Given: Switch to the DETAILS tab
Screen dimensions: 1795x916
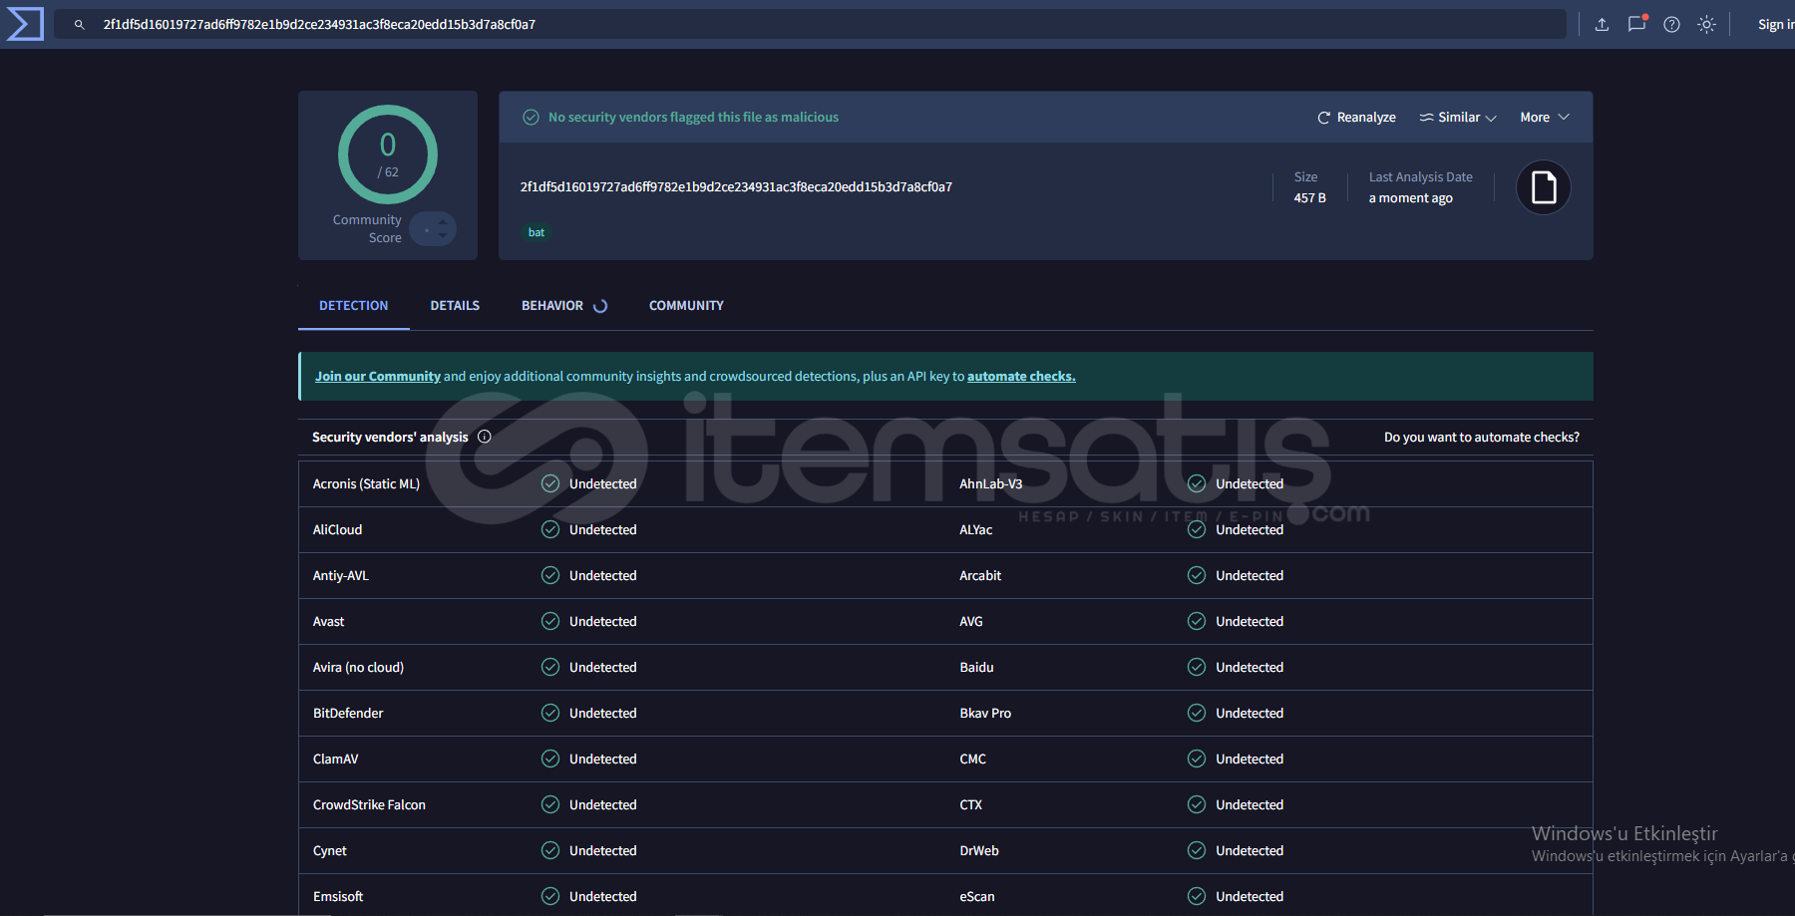Looking at the screenshot, I should tap(455, 306).
